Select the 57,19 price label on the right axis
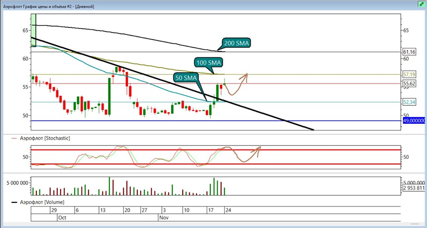This screenshot has width=427, height=228. pos(409,74)
